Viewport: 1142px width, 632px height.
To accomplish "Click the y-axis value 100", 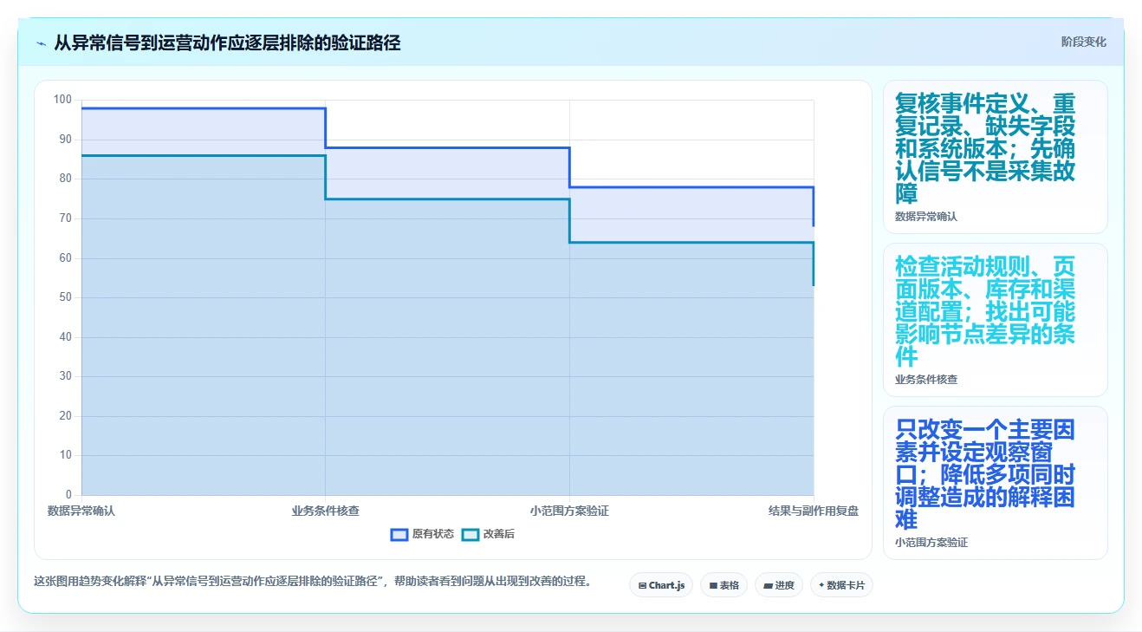I will 62,100.
